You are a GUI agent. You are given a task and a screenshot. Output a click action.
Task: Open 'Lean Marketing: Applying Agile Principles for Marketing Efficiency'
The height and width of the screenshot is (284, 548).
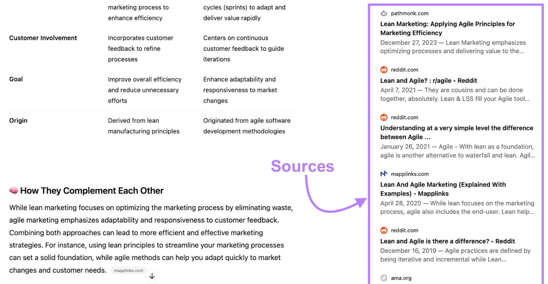(x=447, y=28)
